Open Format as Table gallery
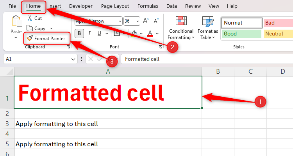This screenshot has height=156, width=293. [x=208, y=28]
